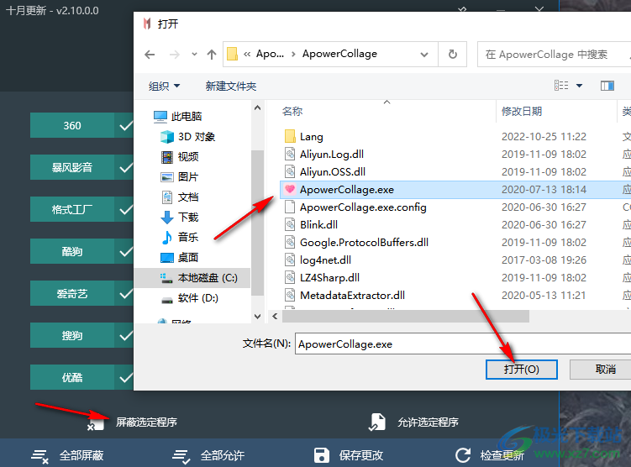Click the sidebar scroll-up arrow
The height and width of the screenshot is (467, 631).
pos(258,108)
